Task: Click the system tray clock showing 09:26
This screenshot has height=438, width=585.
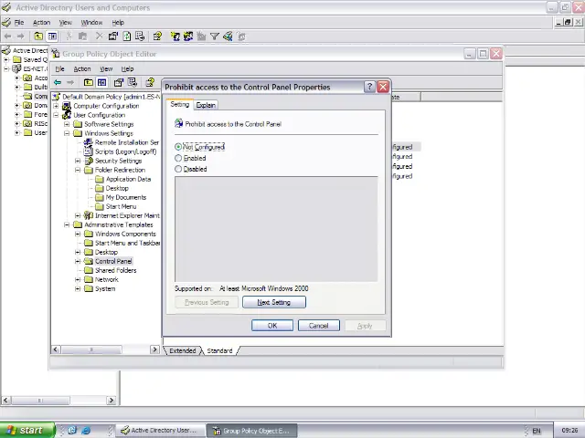Action: [569, 431]
